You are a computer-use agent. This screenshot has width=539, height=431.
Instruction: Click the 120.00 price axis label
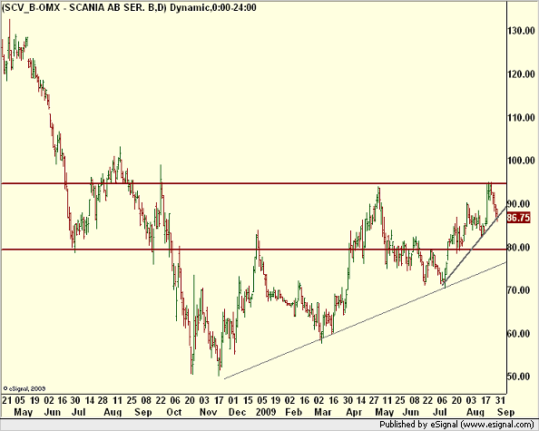tap(521, 74)
